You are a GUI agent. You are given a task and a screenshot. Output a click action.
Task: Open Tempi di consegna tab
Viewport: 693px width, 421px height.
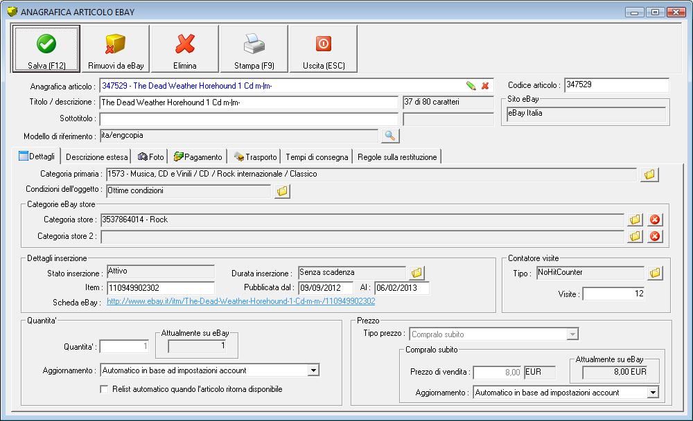[317, 156]
